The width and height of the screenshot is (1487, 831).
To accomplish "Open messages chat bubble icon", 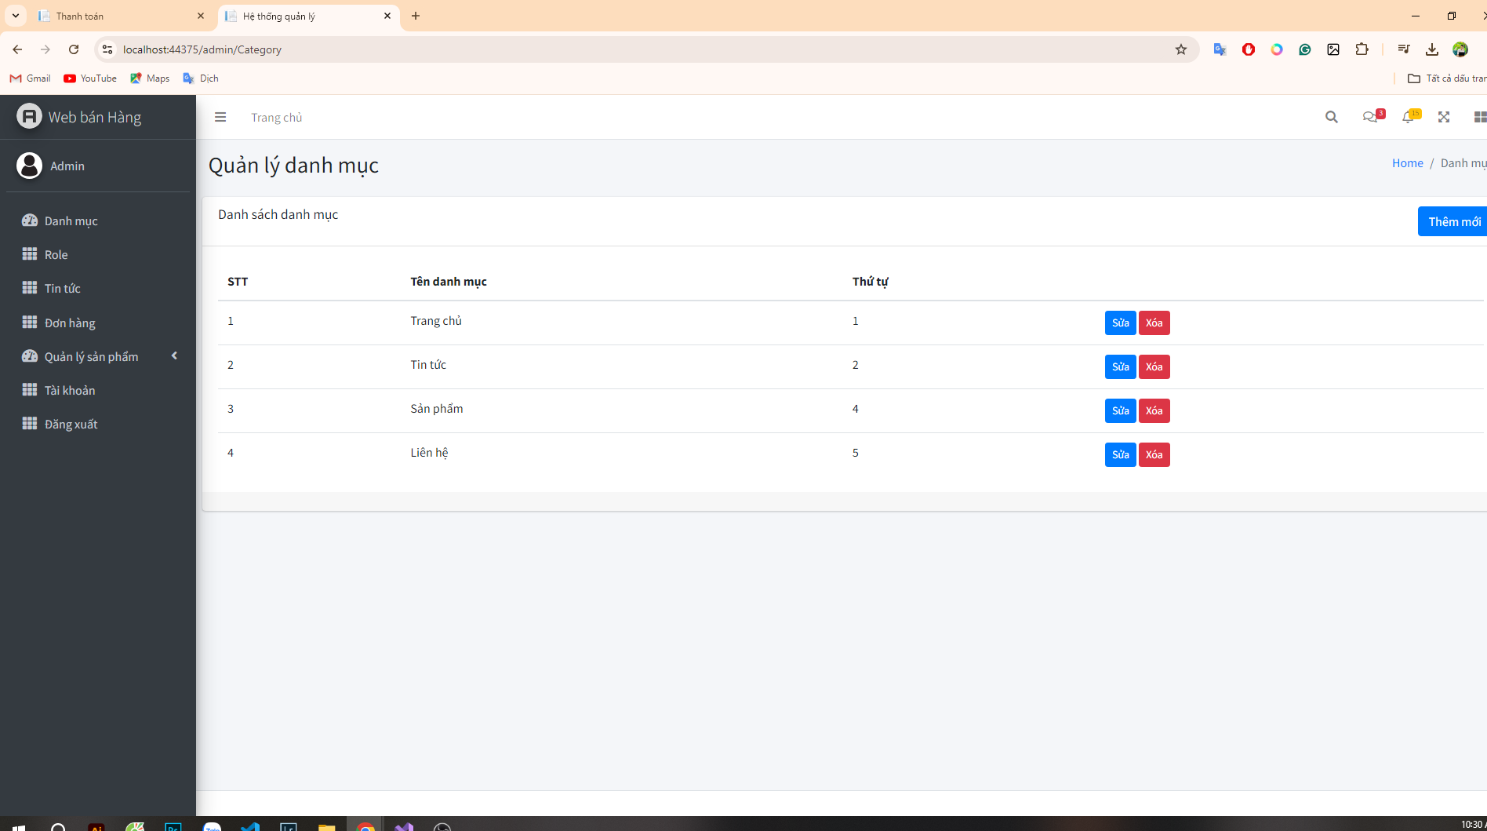I will [x=1370, y=117].
